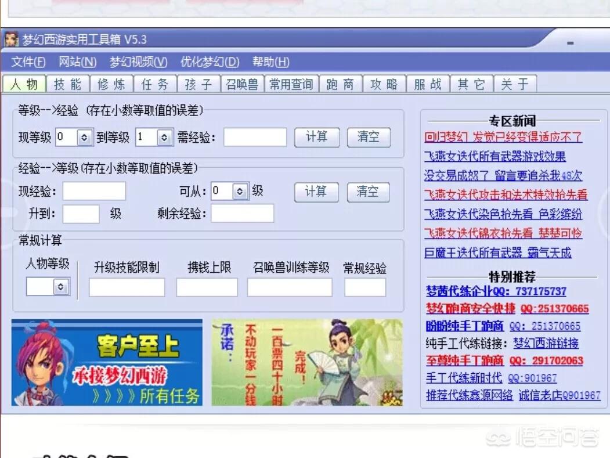
Task: Click the 可从 level spinner arrows
Action: (x=240, y=191)
